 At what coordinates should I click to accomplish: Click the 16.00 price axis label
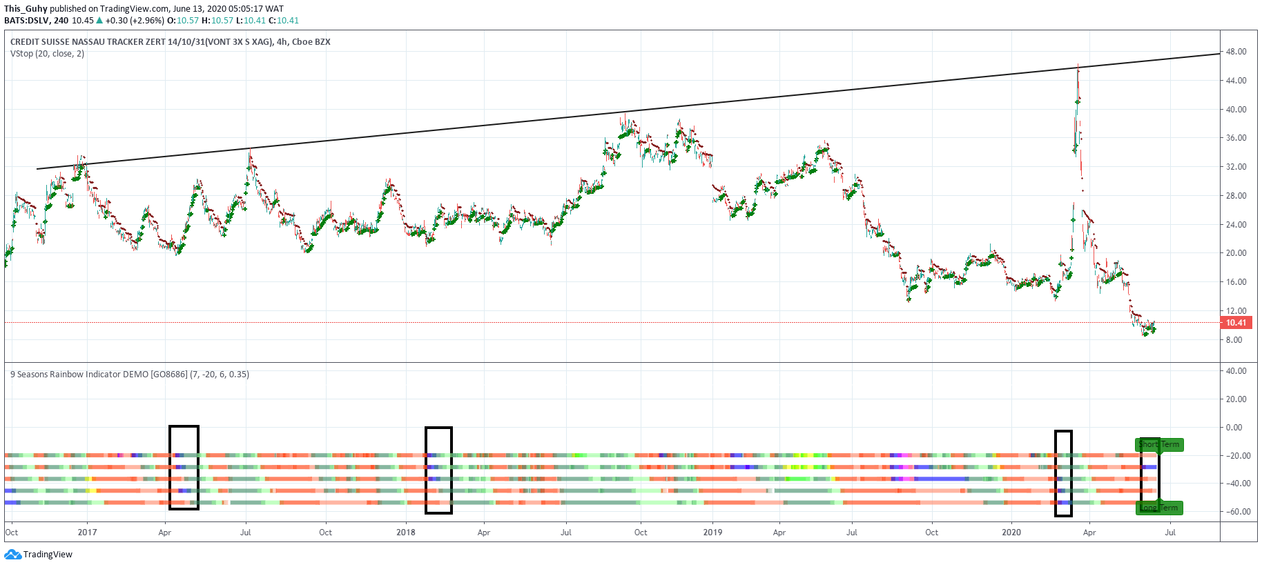click(x=1236, y=282)
